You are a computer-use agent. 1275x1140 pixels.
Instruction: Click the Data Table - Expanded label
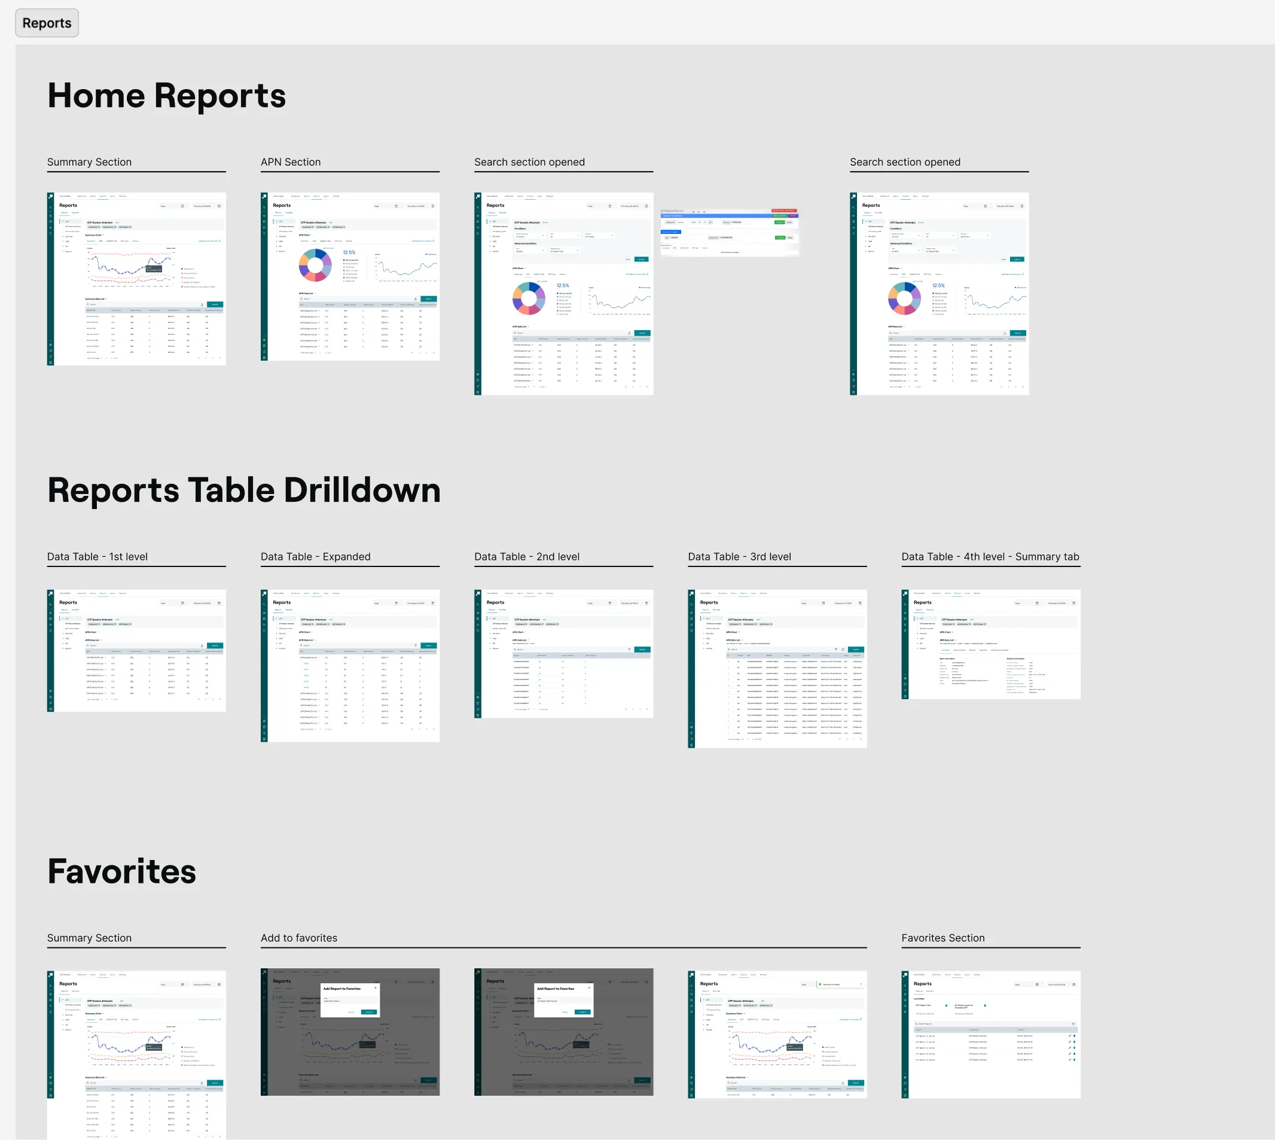pos(316,557)
